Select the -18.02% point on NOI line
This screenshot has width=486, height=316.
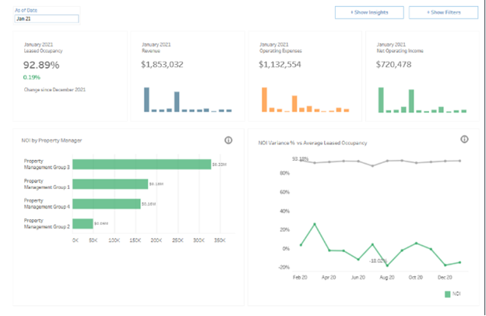click(387, 266)
